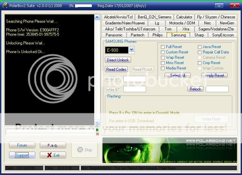Switch to the Alcatel/Avvio/Tcl tab
This screenshot has height=175, width=242.
point(118,17)
